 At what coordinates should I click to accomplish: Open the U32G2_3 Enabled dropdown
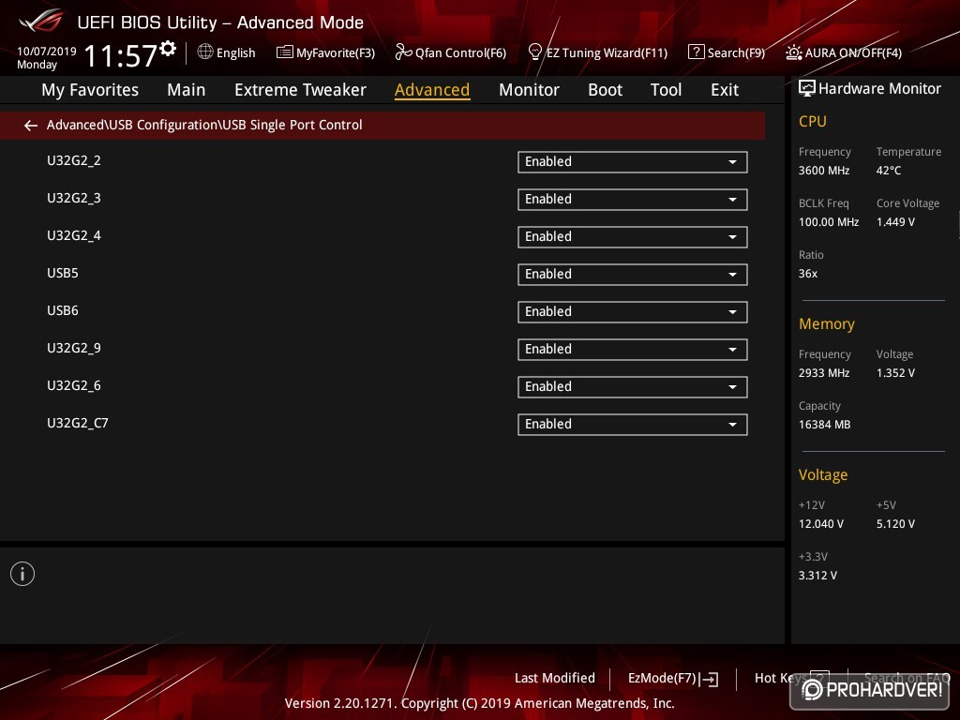[x=633, y=199]
